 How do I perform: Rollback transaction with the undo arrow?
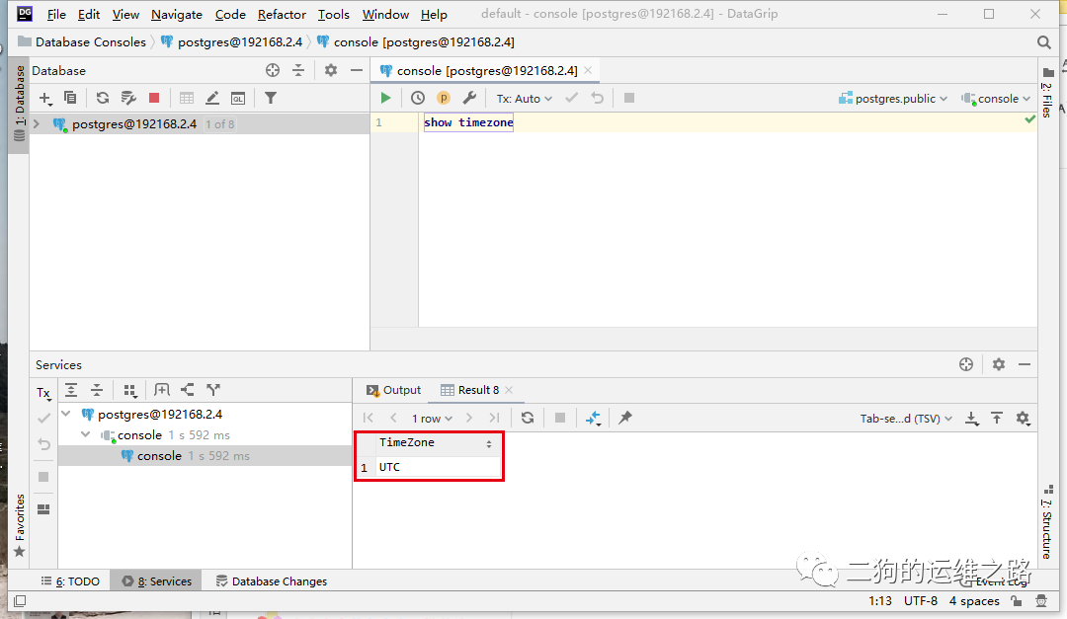coord(597,98)
